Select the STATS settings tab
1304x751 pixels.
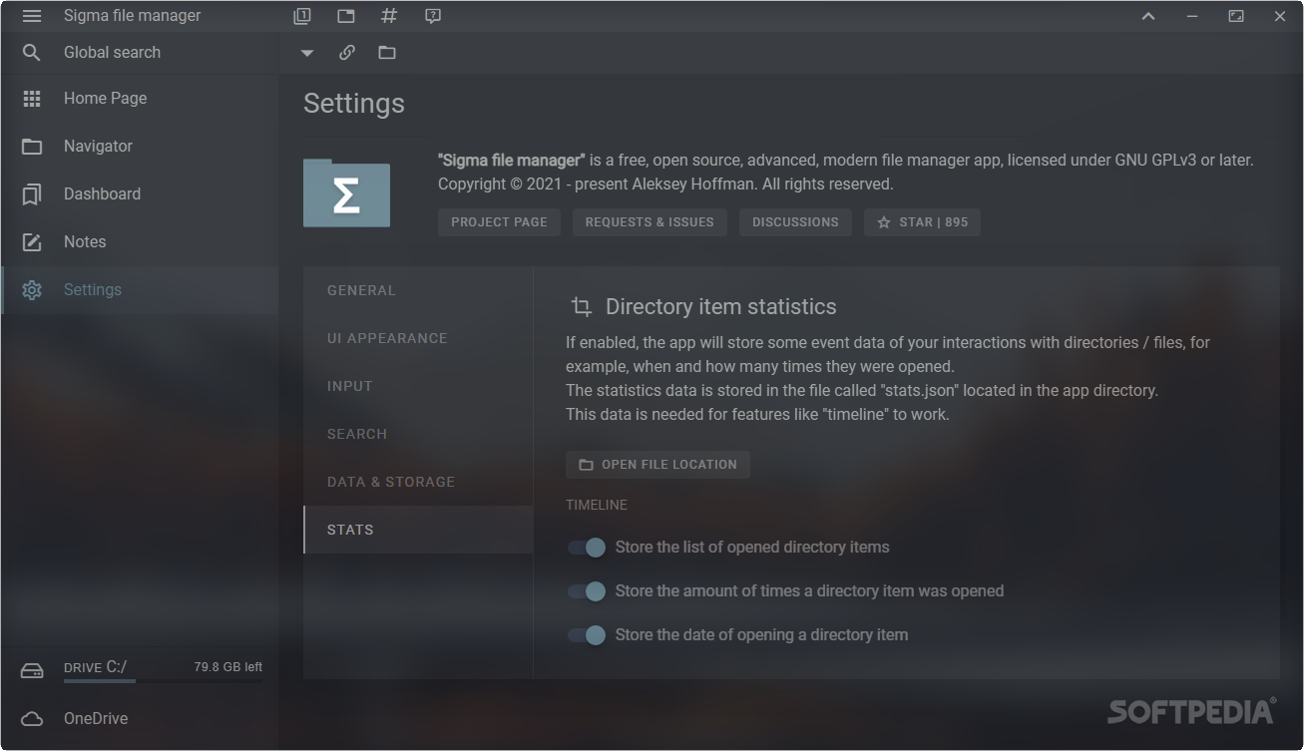[x=418, y=530]
